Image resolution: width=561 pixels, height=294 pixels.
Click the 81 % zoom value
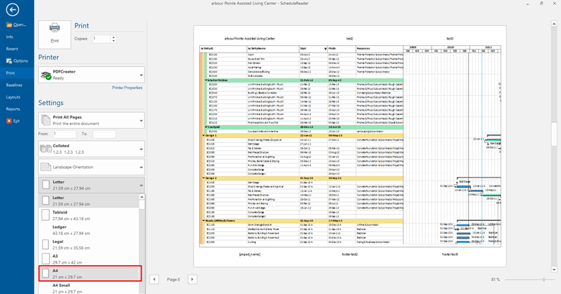pyautogui.click(x=496, y=280)
